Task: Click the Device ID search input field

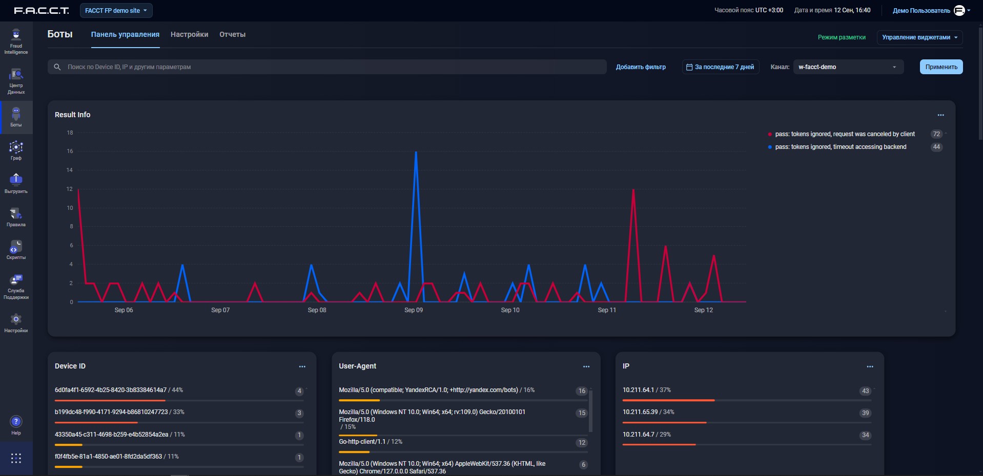Action: (x=328, y=67)
